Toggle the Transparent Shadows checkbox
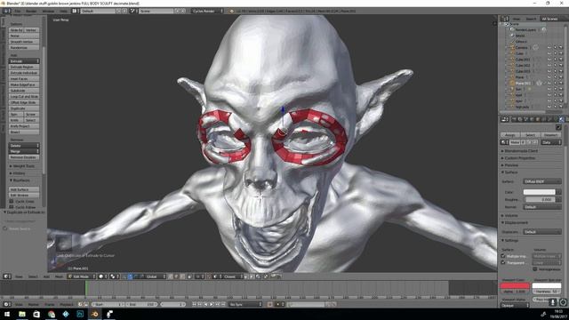 pos(503,262)
